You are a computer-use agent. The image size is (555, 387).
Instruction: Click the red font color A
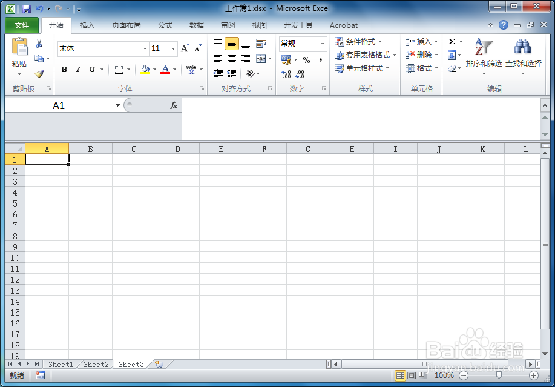tap(165, 70)
